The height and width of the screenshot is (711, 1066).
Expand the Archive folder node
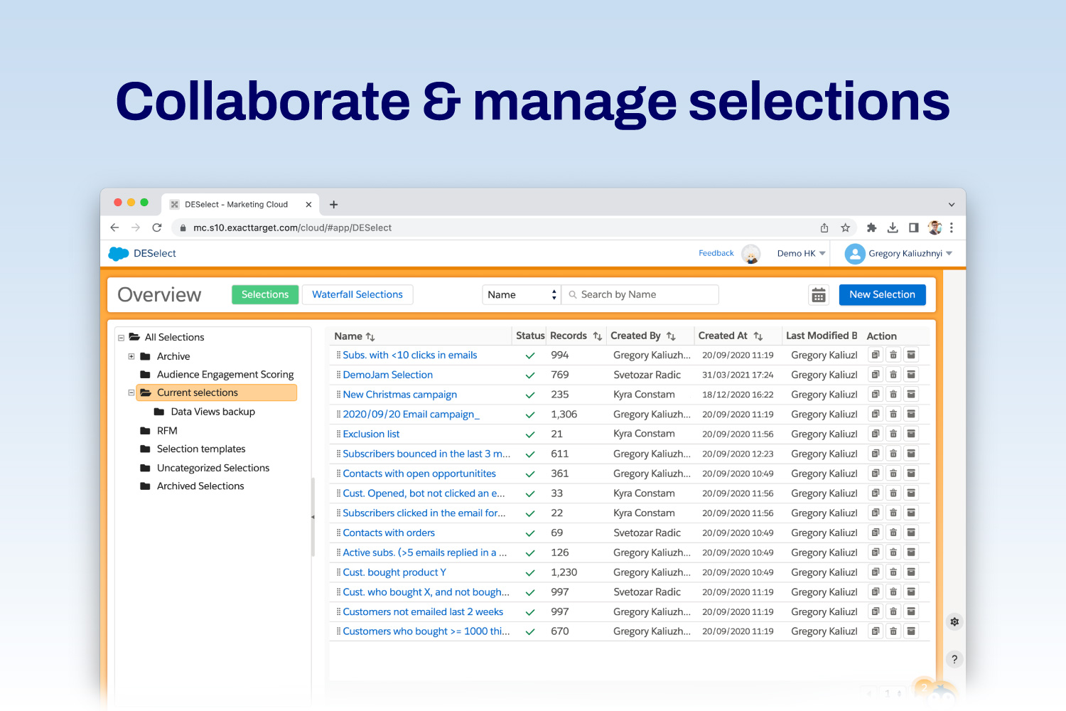click(x=131, y=356)
